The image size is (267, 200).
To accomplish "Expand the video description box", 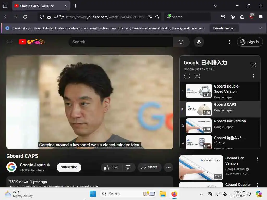I will [x=90, y=182].
